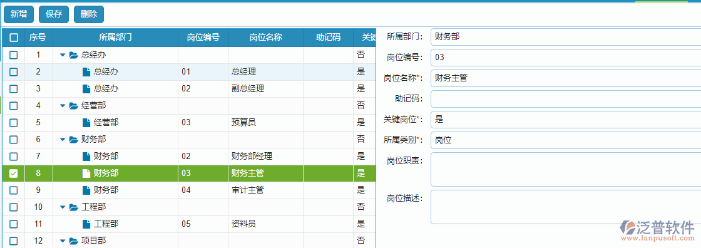The width and height of the screenshot is (701, 248).
Task: Click the file icon in row 3 副总经理
Action: point(86,89)
